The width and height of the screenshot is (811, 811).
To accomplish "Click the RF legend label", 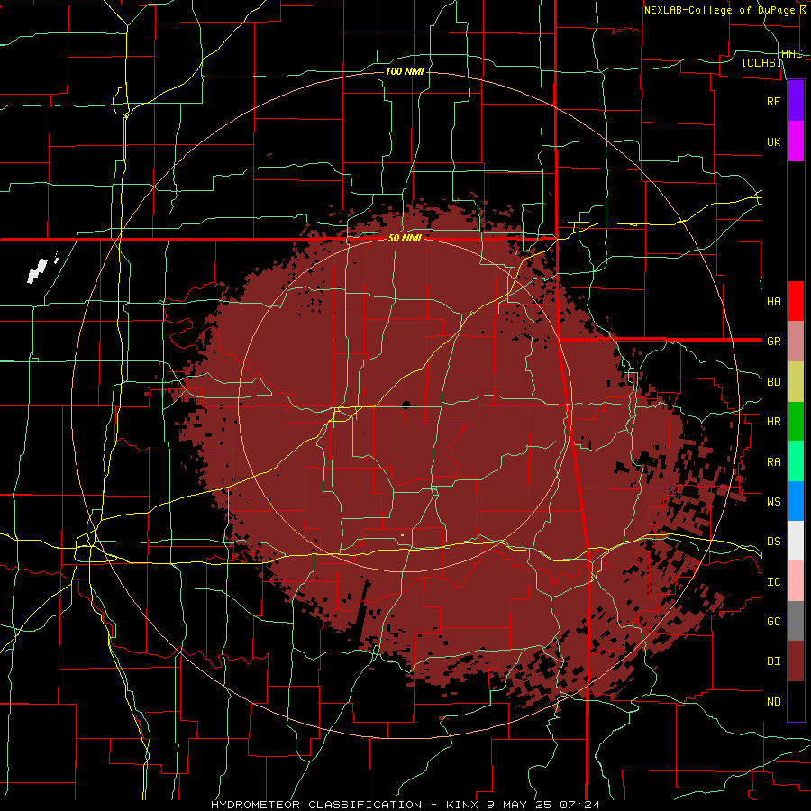I will (x=773, y=101).
